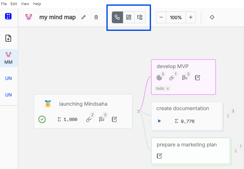Click the pencil icon to rename mind map
The image size is (244, 169).
[83, 17]
